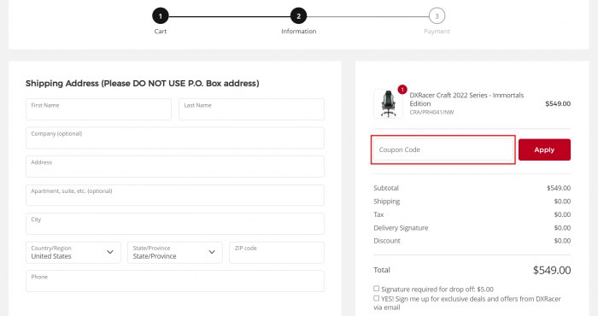Select the Subtotal $549.00 value
The width and height of the screenshot is (598, 316).
click(x=559, y=188)
